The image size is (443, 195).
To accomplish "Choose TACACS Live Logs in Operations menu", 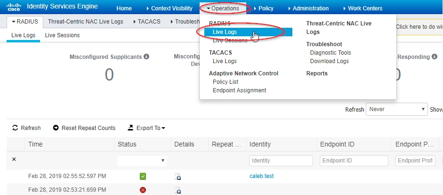I will tap(225, 61).
